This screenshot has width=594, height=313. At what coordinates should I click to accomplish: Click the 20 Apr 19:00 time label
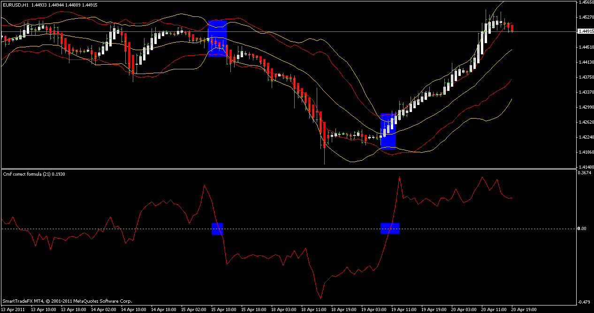(x=524, y=310)
